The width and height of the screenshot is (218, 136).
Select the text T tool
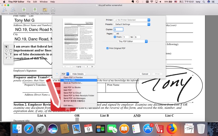(11, 54)
